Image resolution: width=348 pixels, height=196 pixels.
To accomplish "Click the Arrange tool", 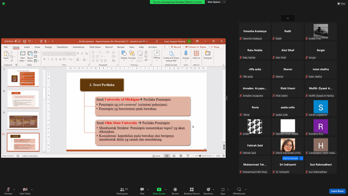I will 132,55.
